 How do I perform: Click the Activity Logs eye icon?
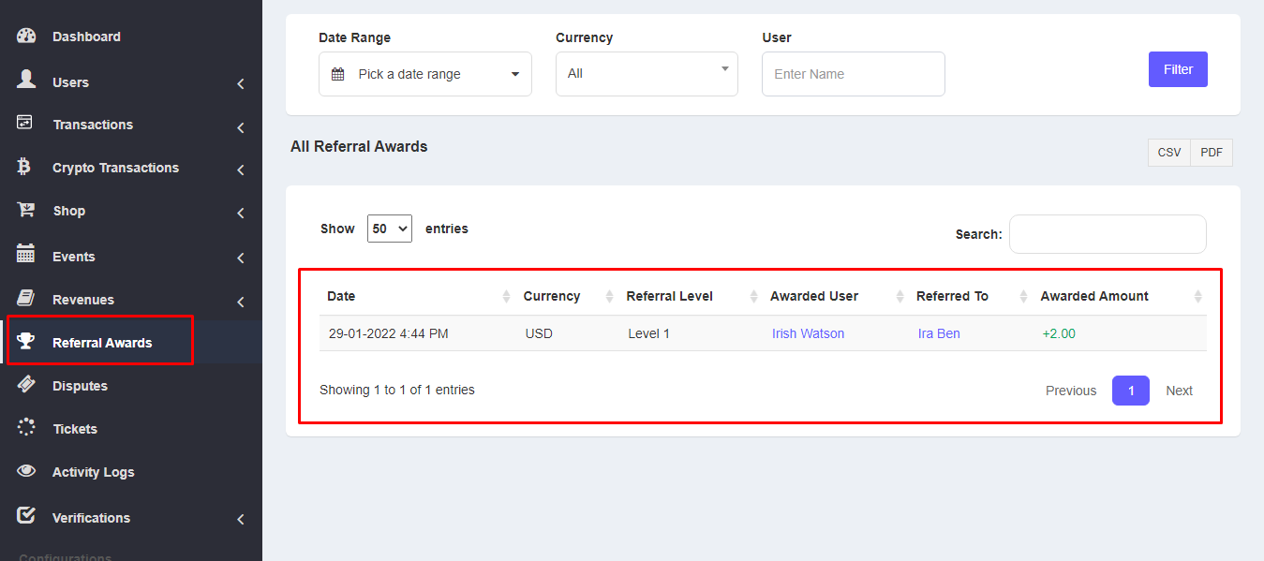coord(26,471)
